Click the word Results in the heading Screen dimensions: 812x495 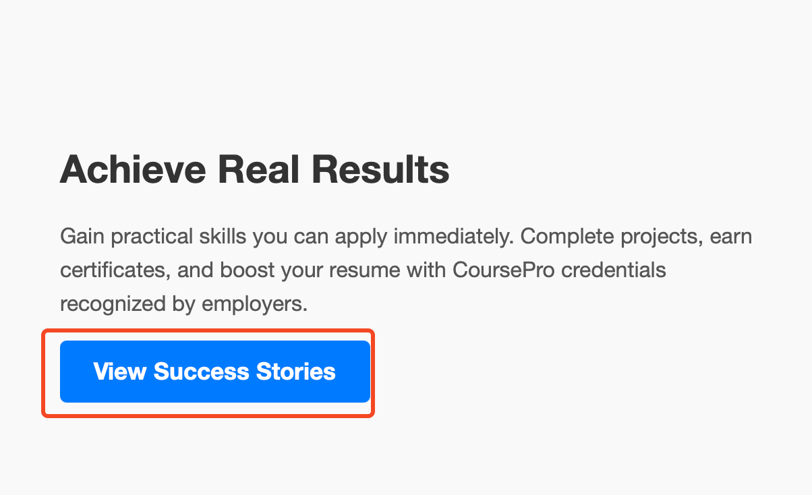point(380,169)
